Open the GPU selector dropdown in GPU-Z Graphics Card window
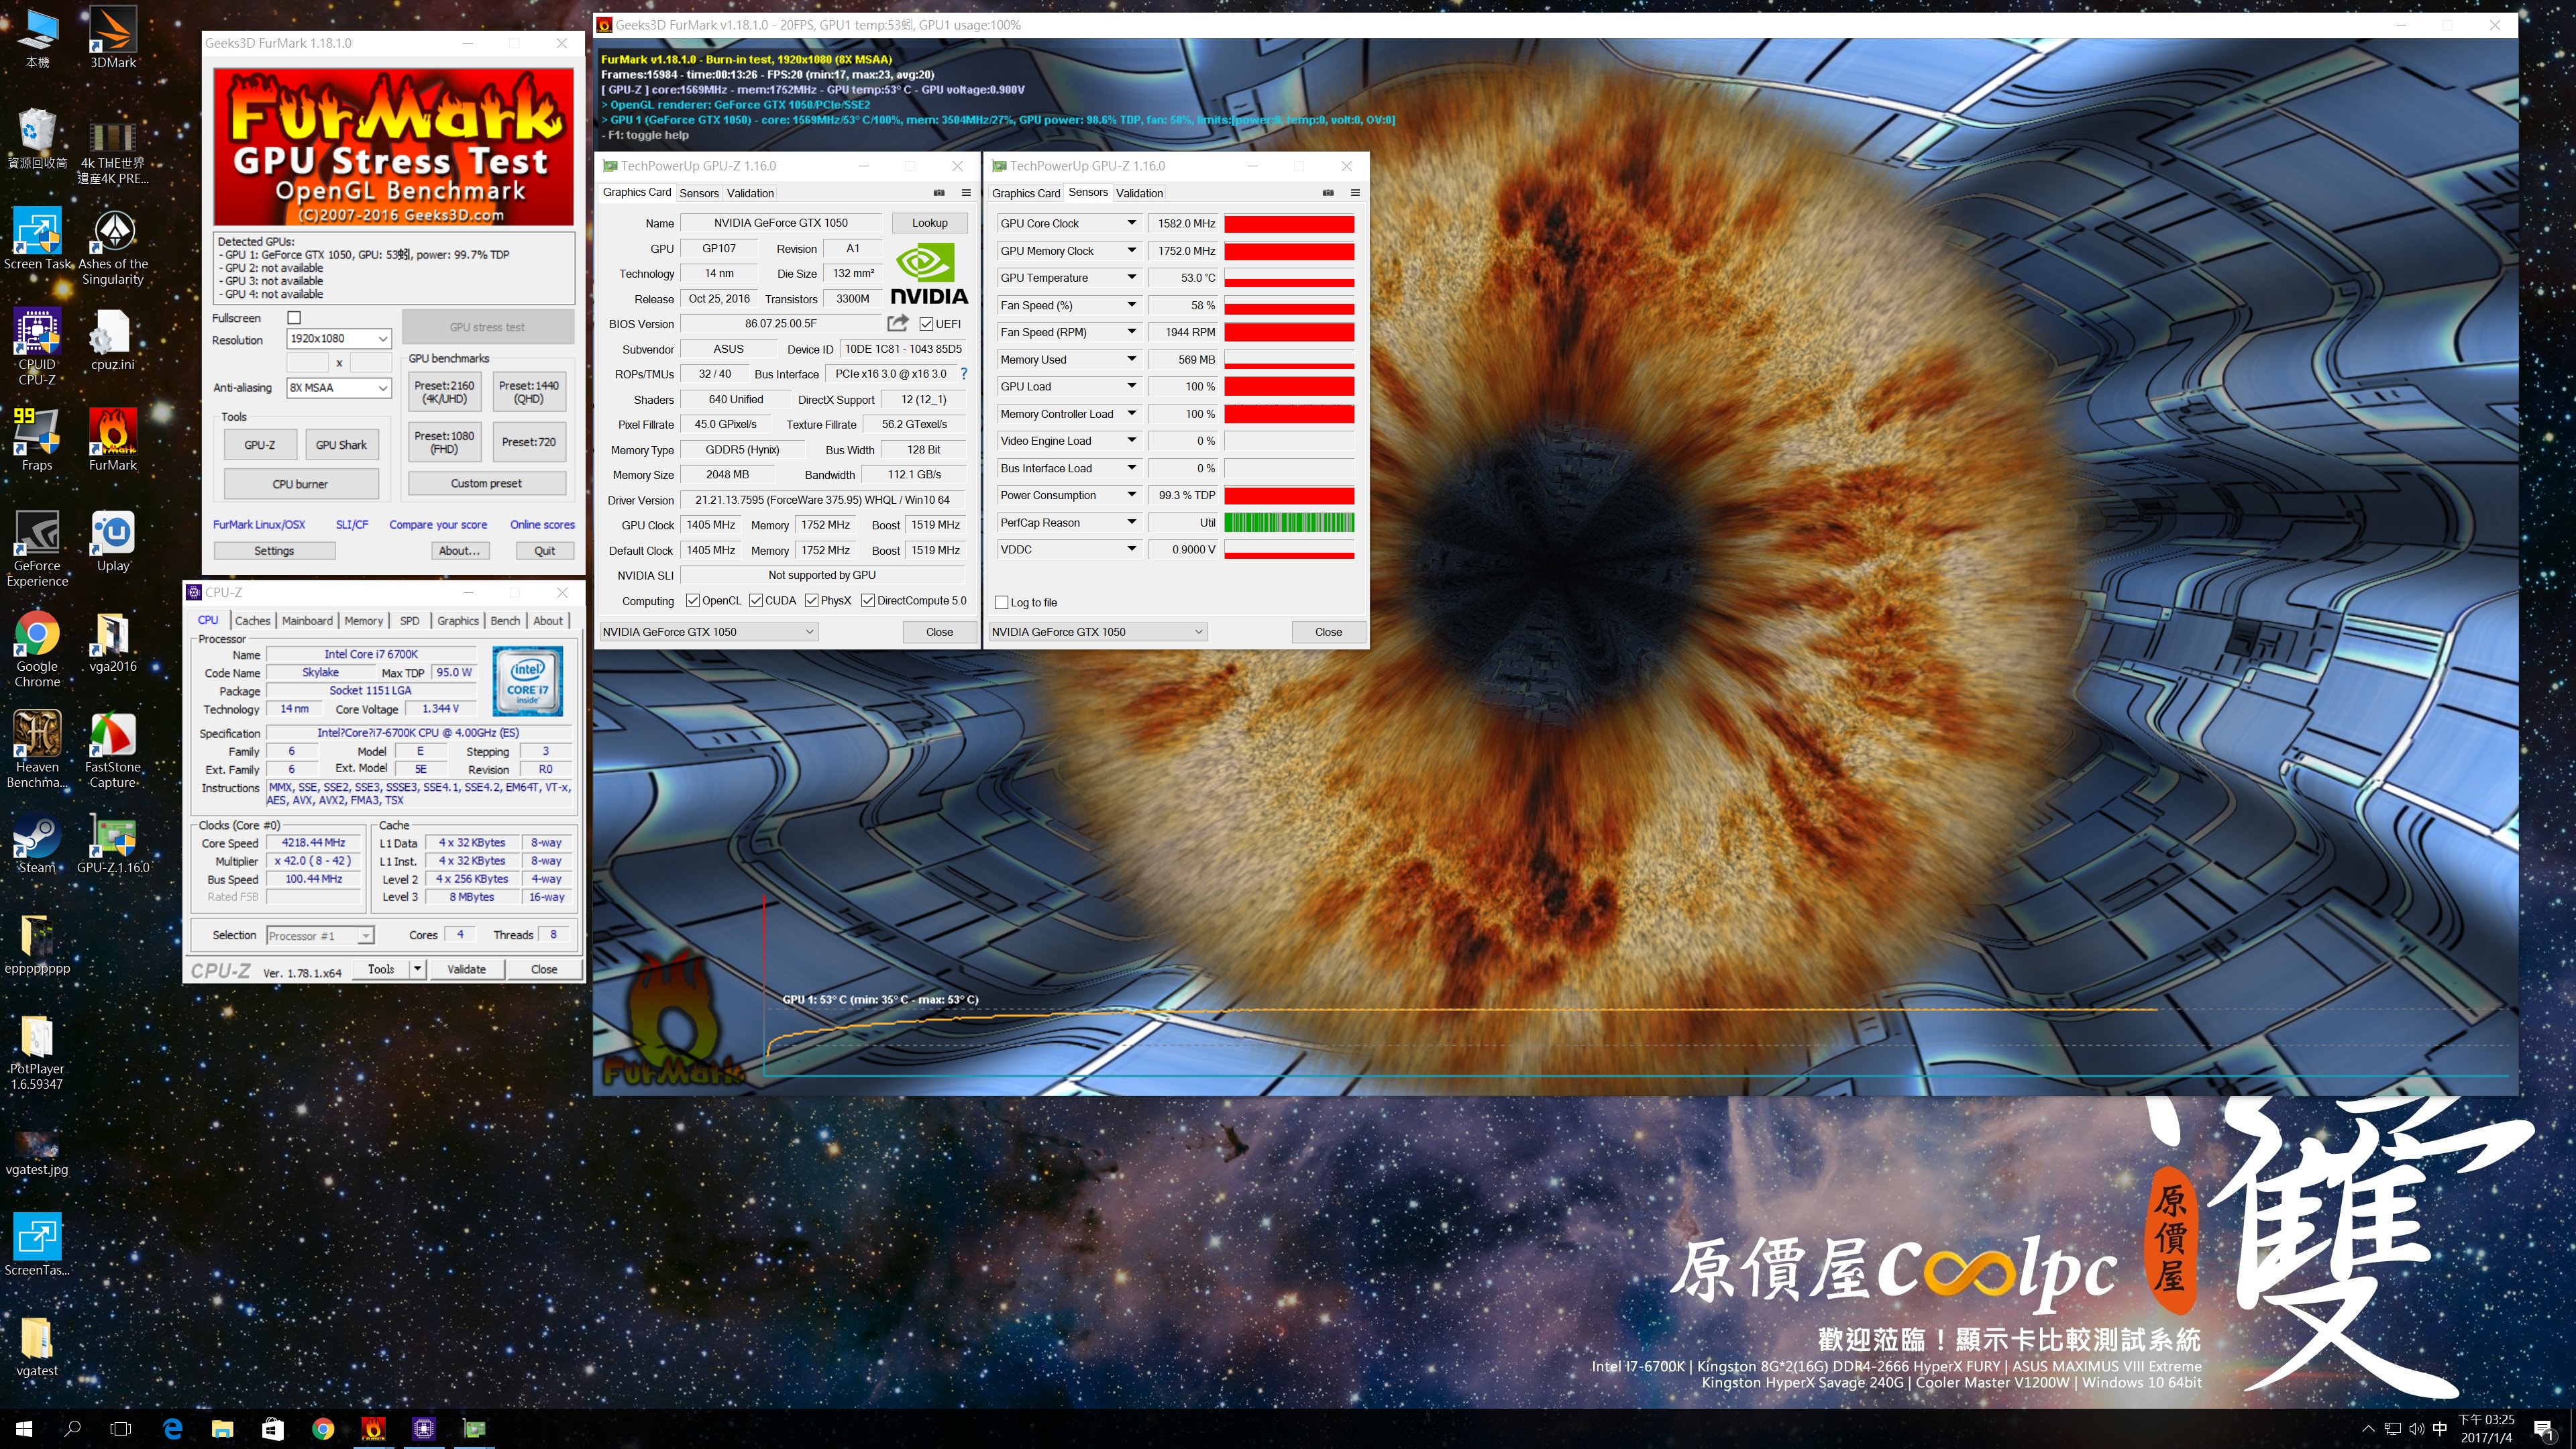The image size is (2576, 1449). 709,632
